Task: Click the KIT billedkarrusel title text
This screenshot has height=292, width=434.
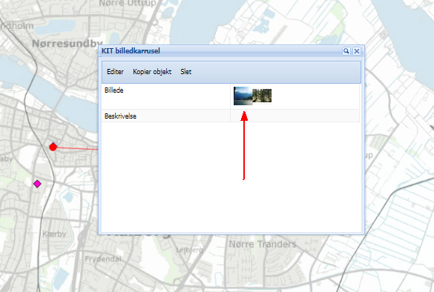Action: (131, 51)
